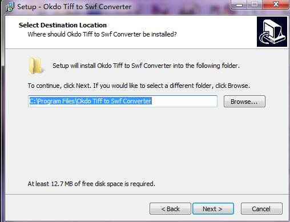The image size is (290, 222).
Task: Click the Setup installer icon in title bar
Action: [x=10, y=7]
